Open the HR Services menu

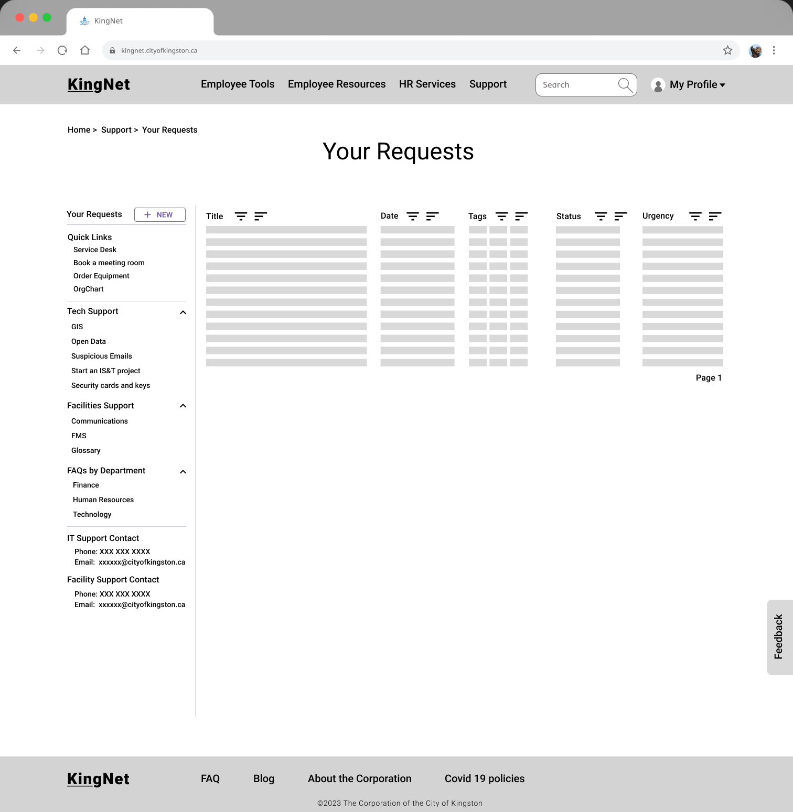(427, 84)
